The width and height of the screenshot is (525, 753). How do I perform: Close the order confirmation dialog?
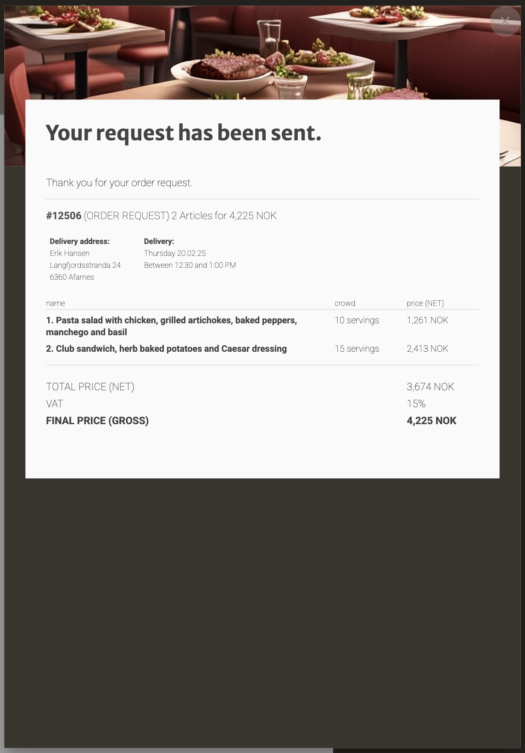point(505,21)
